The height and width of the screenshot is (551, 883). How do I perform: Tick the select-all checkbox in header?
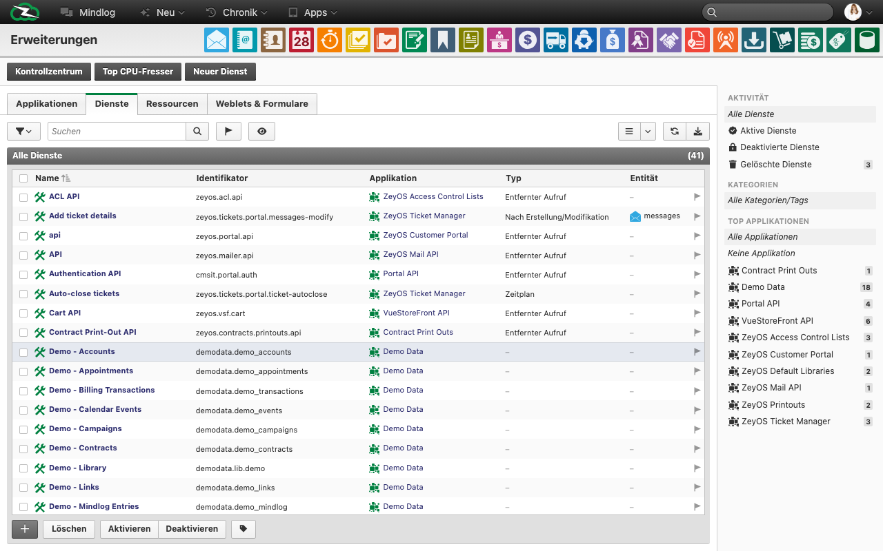pyautogui.click(x=23, y=178)
